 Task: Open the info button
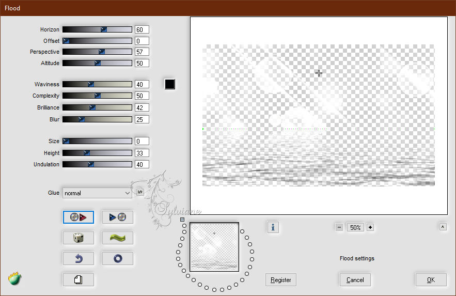273,227
